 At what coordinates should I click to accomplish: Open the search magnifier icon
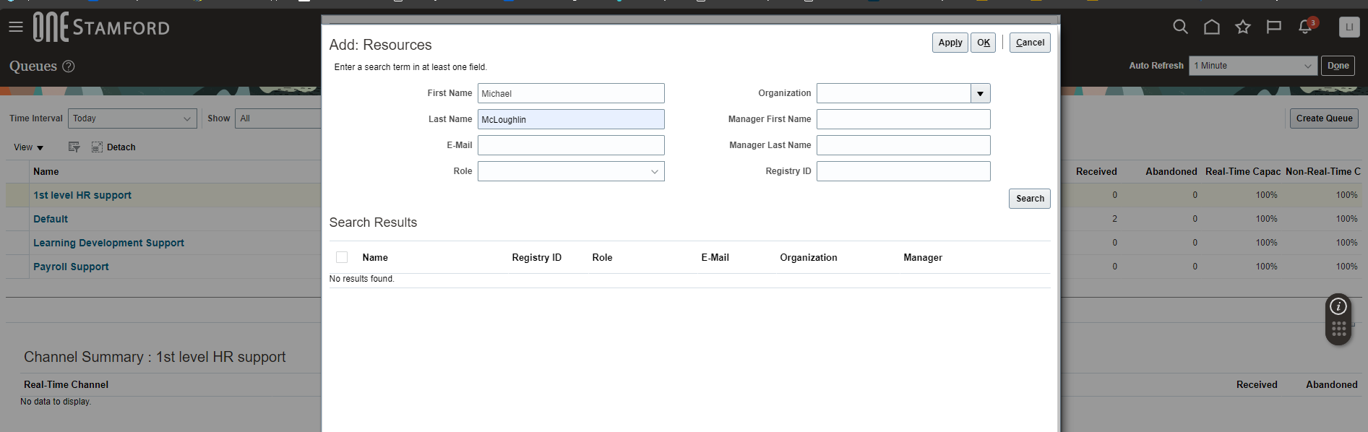tap(1180, 27)
